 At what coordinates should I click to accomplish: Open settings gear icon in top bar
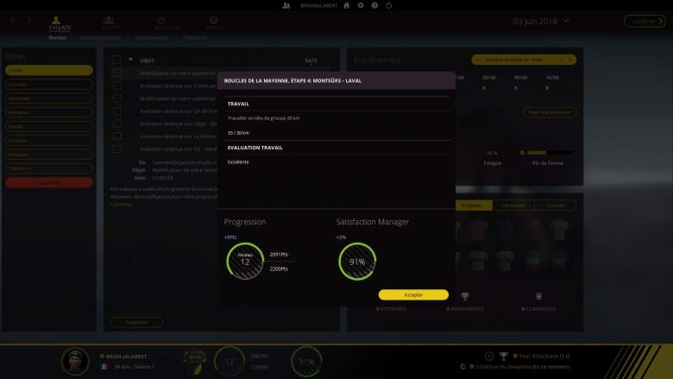[361, 5]
